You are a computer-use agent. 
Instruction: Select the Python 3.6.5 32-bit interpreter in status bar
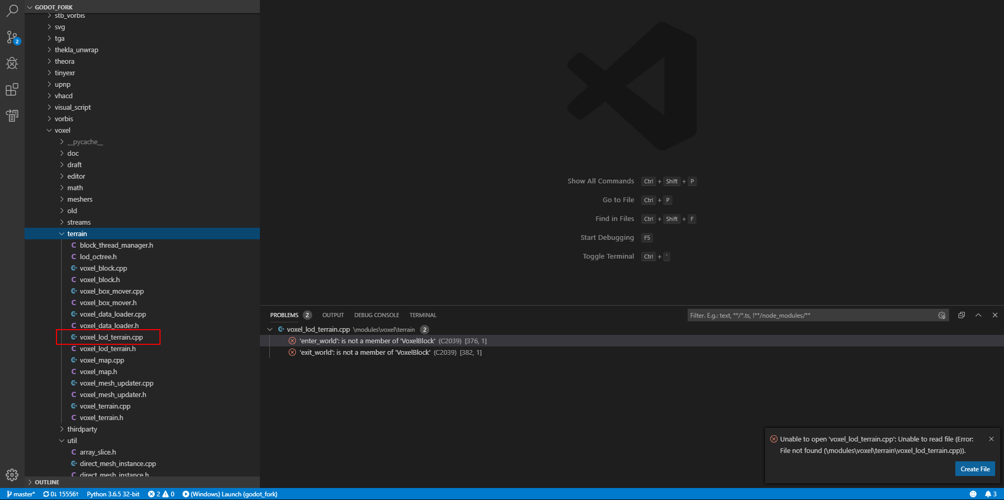pos(113,494)
